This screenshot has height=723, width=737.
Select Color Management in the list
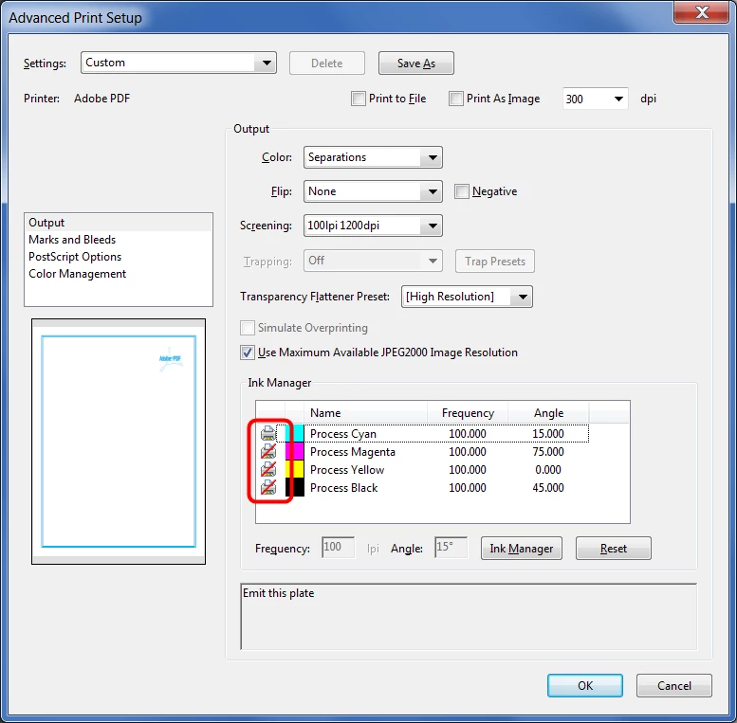pyautogui.click(x=119, y=274)
